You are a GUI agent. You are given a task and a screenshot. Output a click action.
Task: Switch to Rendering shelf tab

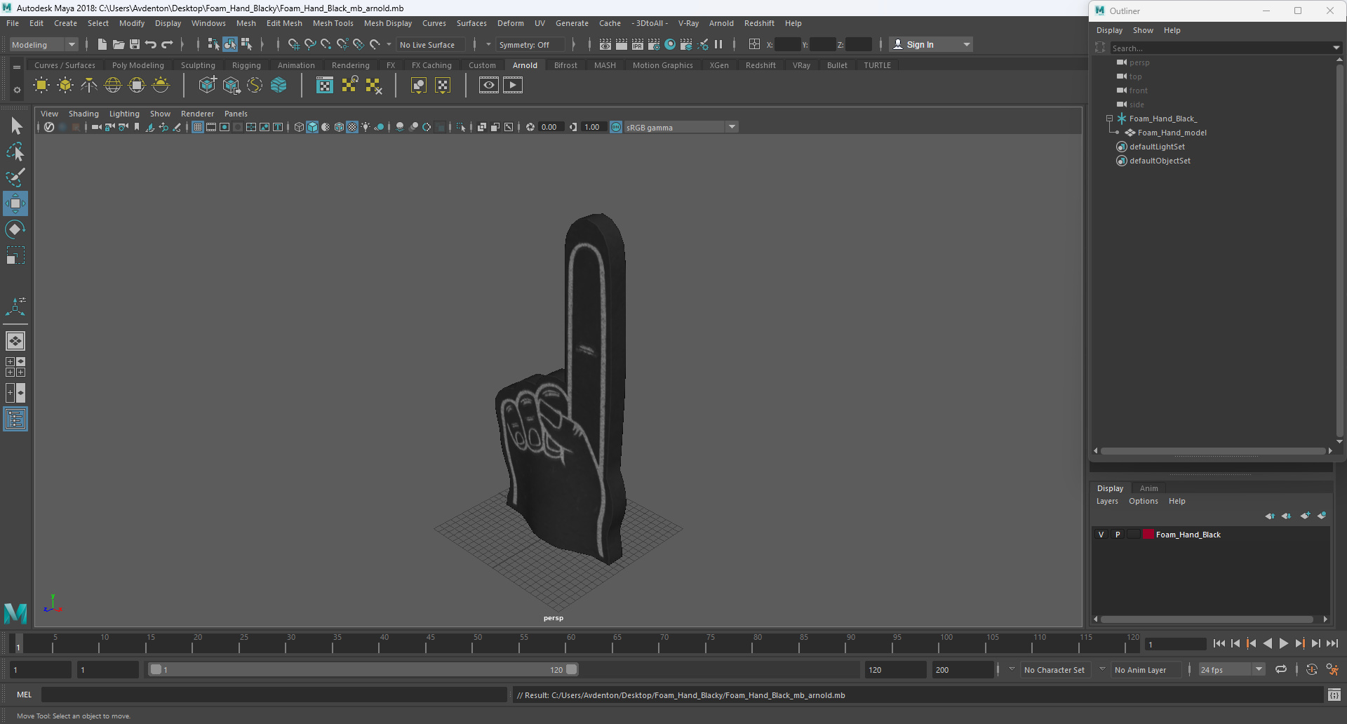tap(350, 65)
